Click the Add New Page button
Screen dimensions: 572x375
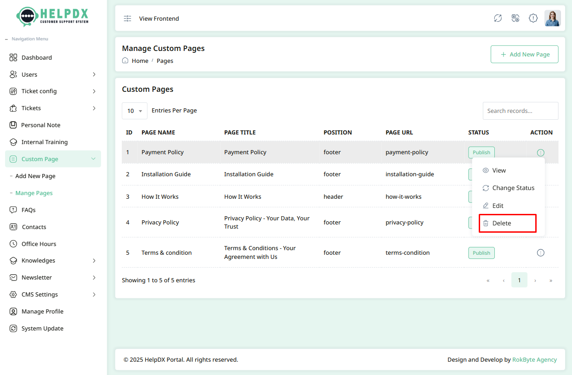525,54
